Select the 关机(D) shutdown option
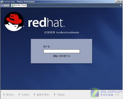Viewport: 123px width, 99px height. coord(61,95)
